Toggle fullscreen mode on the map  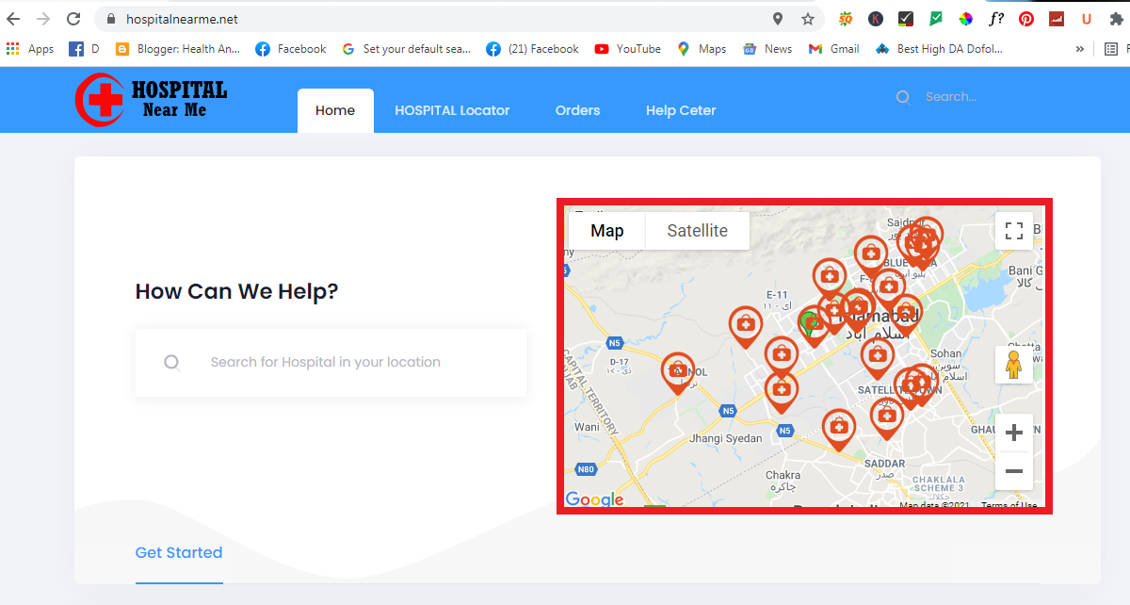click(x=1014, y=230)
